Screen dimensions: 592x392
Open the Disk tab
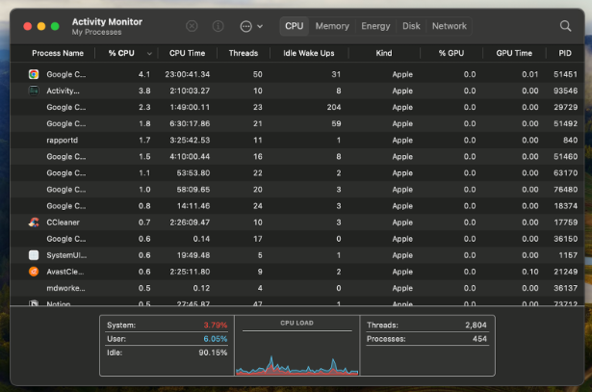(x=411, y=26)
